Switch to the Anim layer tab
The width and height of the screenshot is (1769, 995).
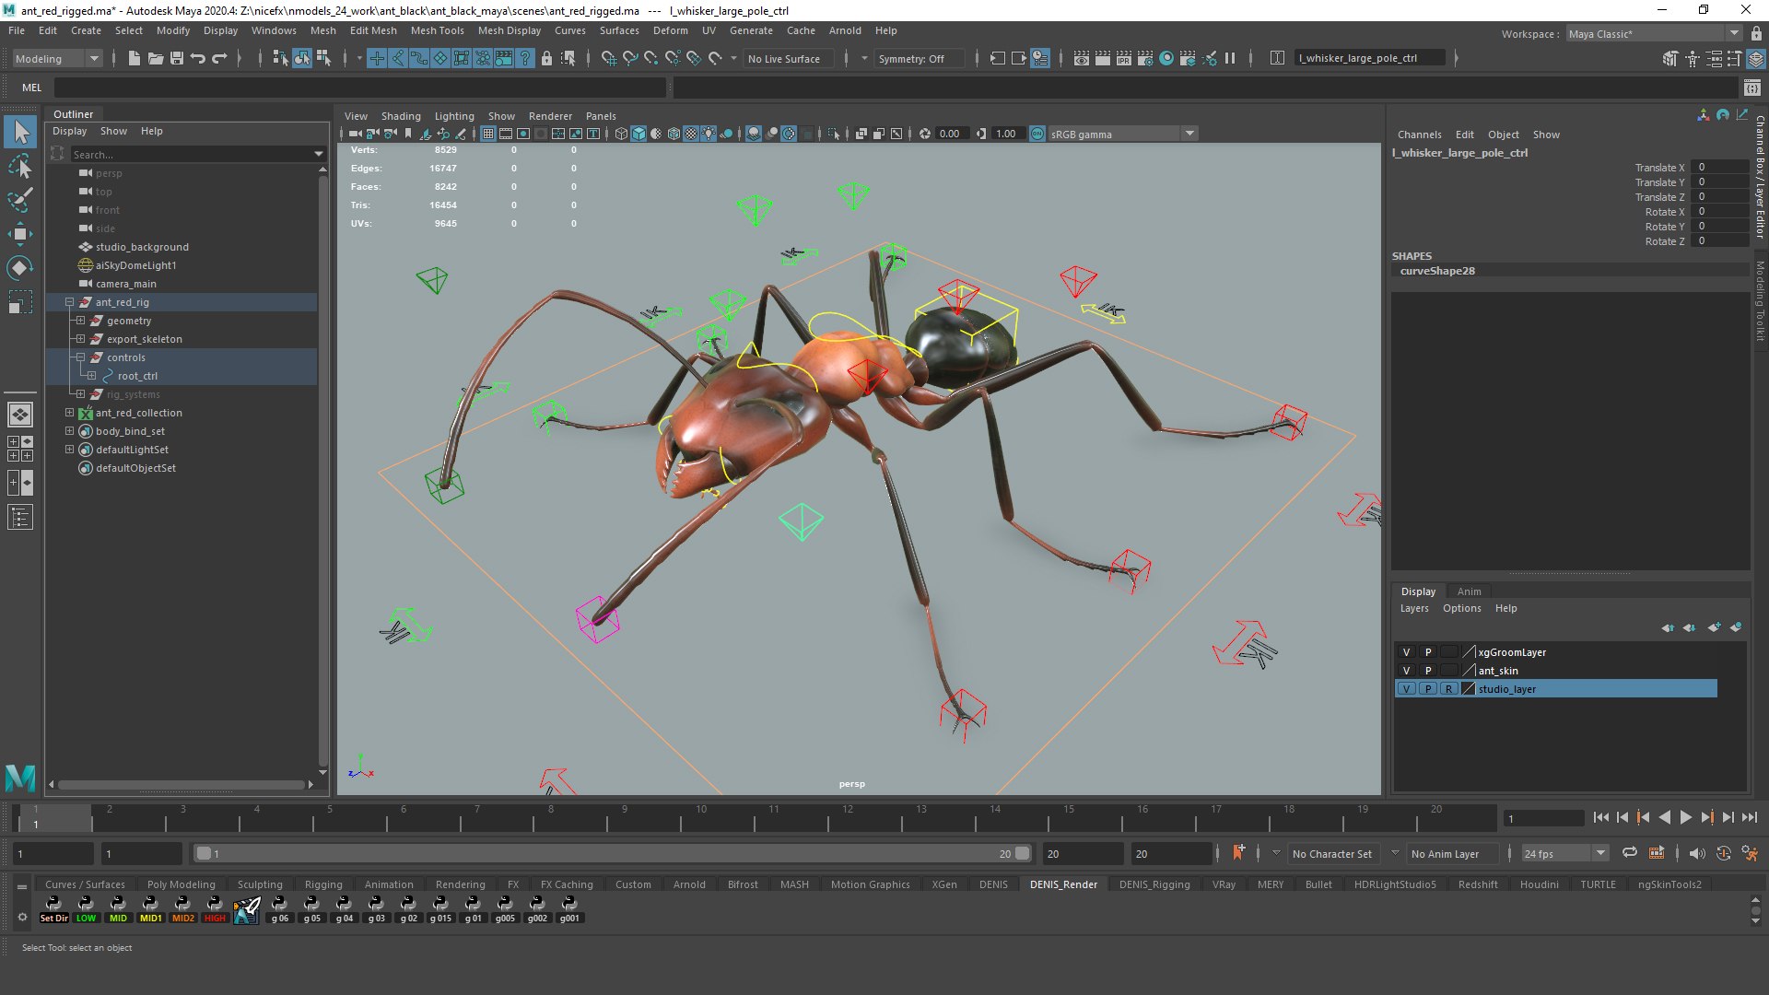point(1469,591)
